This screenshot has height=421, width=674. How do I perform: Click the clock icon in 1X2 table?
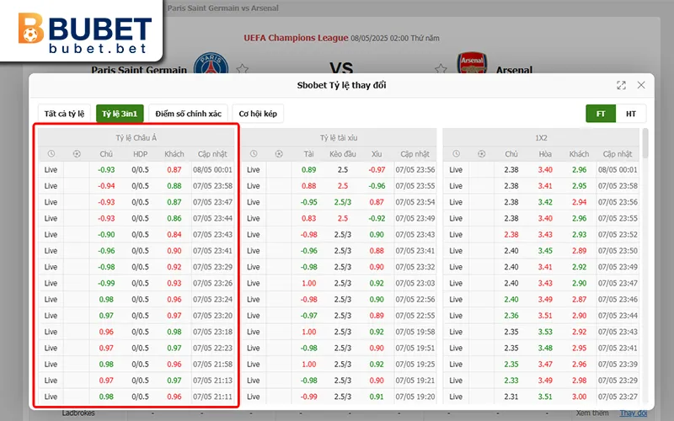456,154
